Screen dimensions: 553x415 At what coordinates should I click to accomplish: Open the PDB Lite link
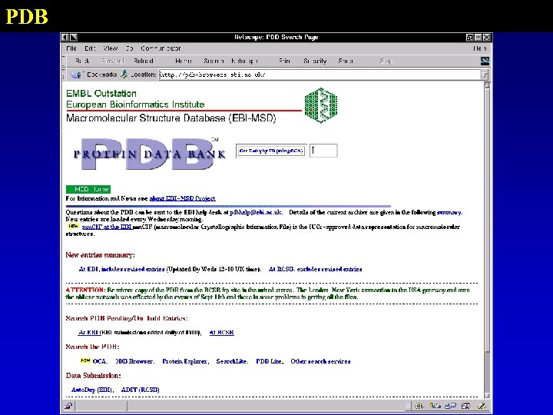point(269,361)
